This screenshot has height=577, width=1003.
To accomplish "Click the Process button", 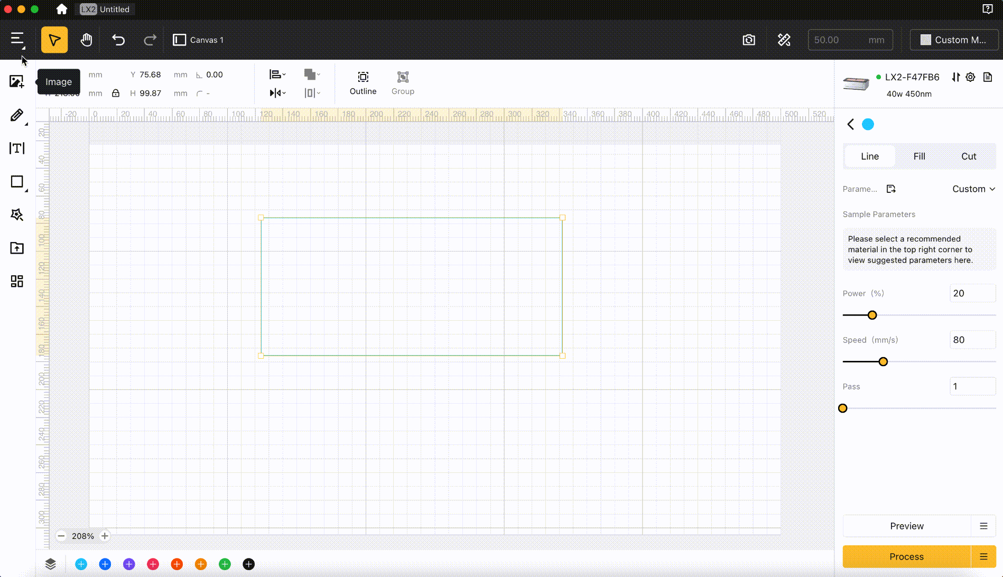I will point(907,556).
